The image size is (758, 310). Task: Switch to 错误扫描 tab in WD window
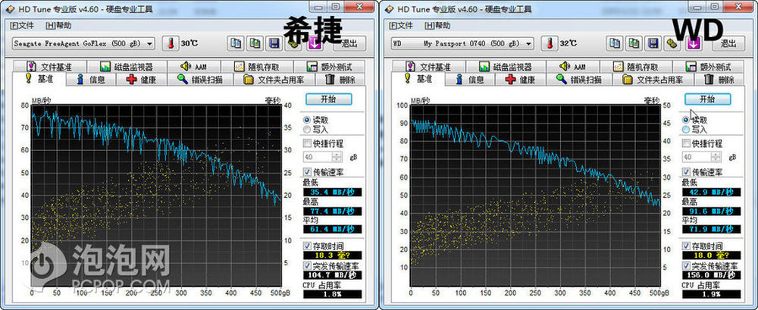578,80
